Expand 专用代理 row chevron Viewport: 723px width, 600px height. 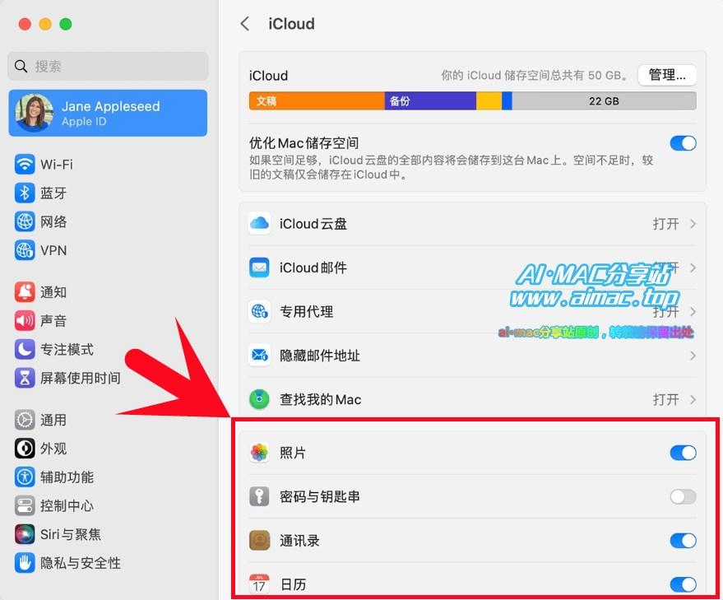693,312
